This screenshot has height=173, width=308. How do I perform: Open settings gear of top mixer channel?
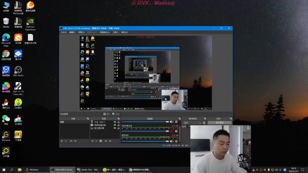176,122
